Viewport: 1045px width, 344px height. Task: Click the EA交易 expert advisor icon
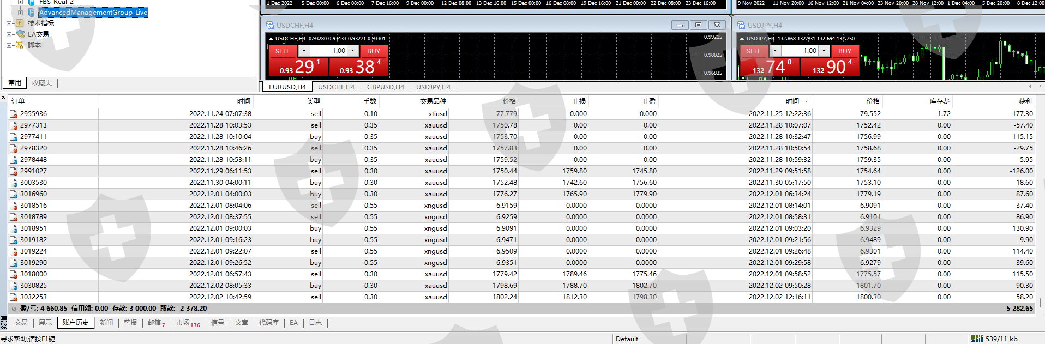[20, 34]
